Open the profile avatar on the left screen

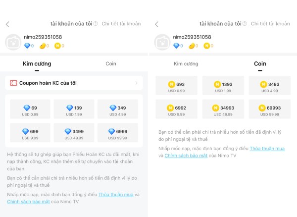coord(13,42)
